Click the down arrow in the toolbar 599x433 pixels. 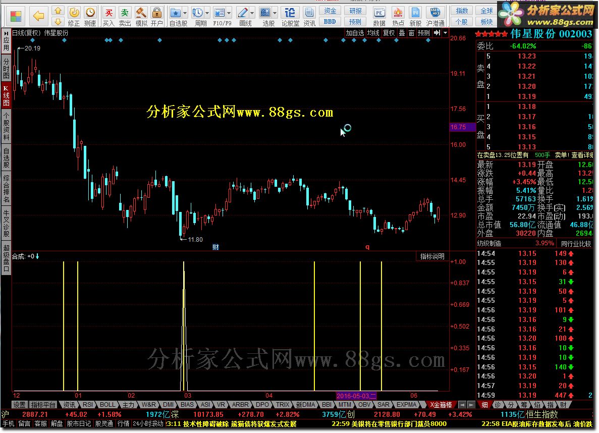pyautogui.click(x=58, y=21)
